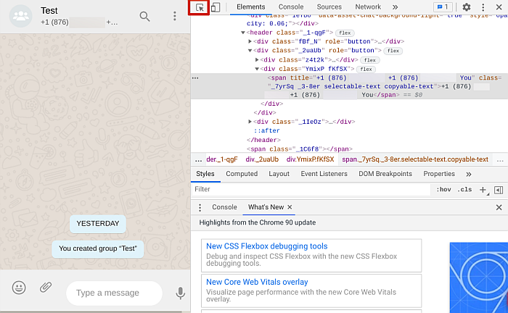
Task: Select the Styles pane tab
Action: [205, 174]
